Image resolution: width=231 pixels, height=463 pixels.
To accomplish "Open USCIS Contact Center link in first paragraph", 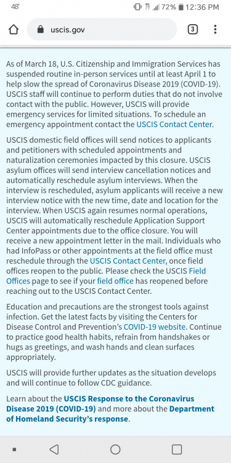I will click(174, 124).
